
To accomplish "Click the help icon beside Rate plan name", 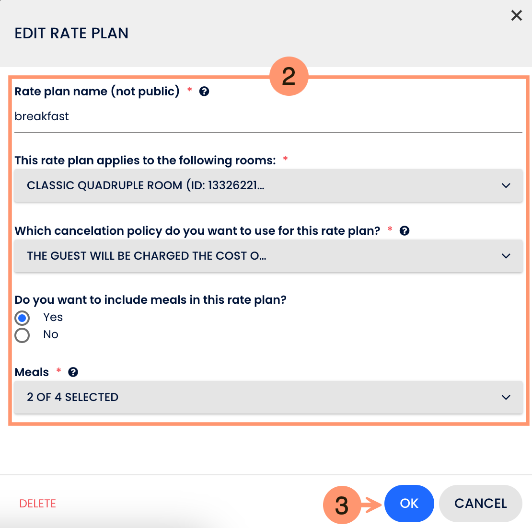I will pyautogui.click(x=204, y=92).
